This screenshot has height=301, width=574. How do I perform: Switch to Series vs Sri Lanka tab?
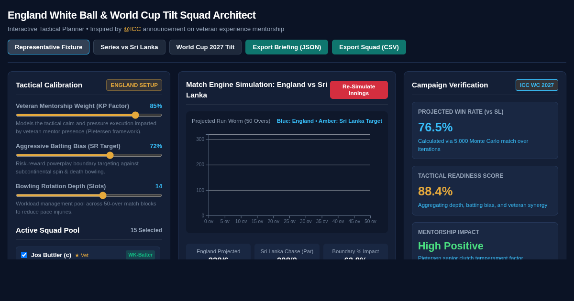tap(129, 47)
